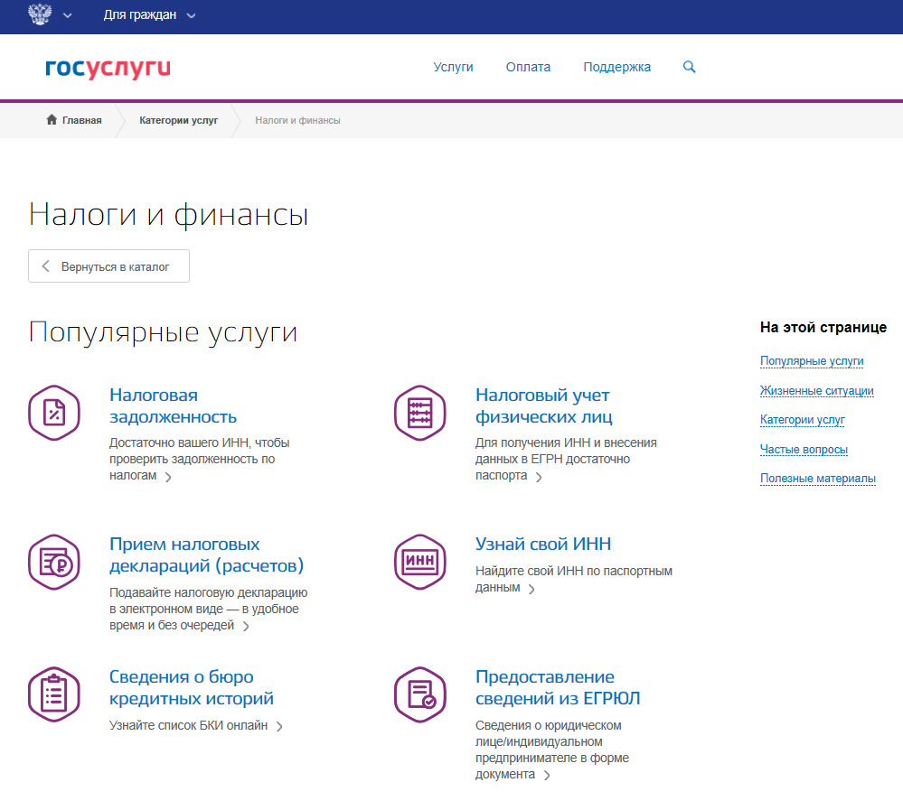Click the ИНН hexagon icon
Viewport: 903px width, 801px height.
[x=419, y=562]
